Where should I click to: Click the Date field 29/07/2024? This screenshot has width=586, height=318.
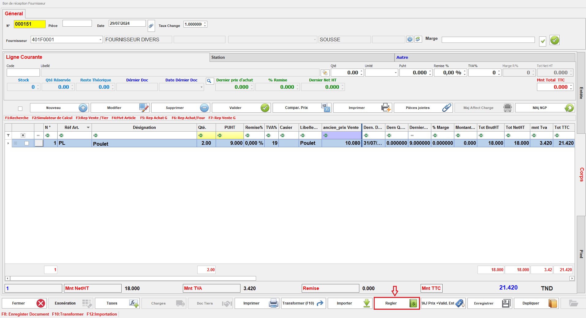(127, 24)
